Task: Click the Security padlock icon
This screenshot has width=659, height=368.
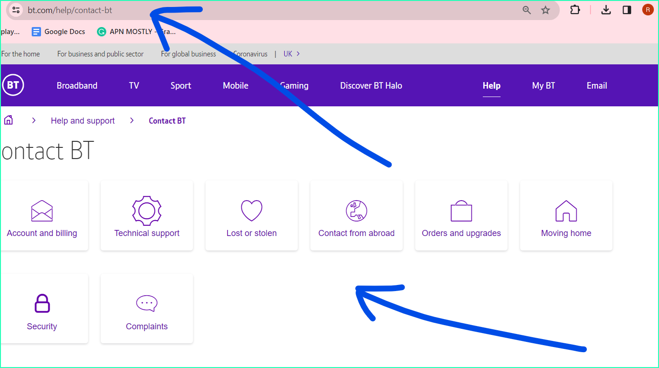Action: [x=41, y=303]
